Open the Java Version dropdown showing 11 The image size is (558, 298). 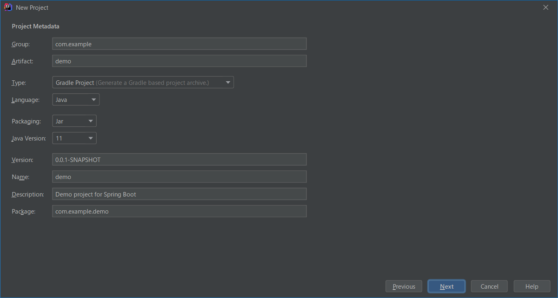click(x=74, y=138)
